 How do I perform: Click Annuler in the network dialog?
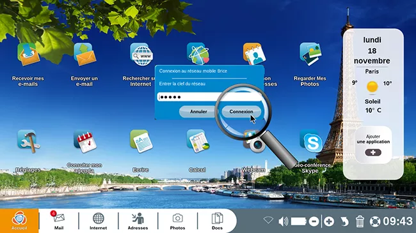(x=198, y=112)
